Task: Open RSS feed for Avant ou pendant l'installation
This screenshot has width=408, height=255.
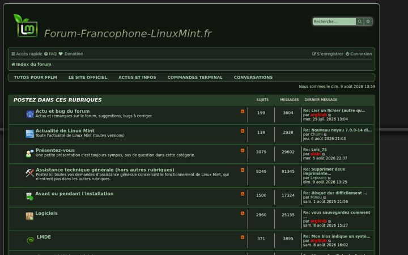Action: pos(243,194)
